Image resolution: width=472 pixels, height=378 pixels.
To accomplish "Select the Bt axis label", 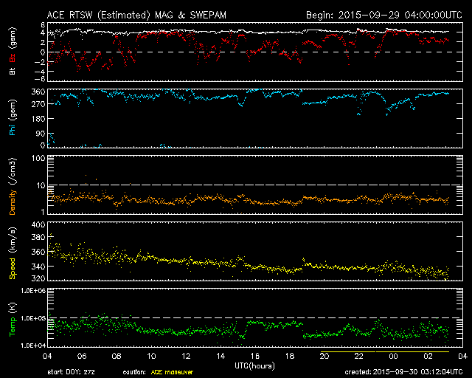I will click(13, 72).
